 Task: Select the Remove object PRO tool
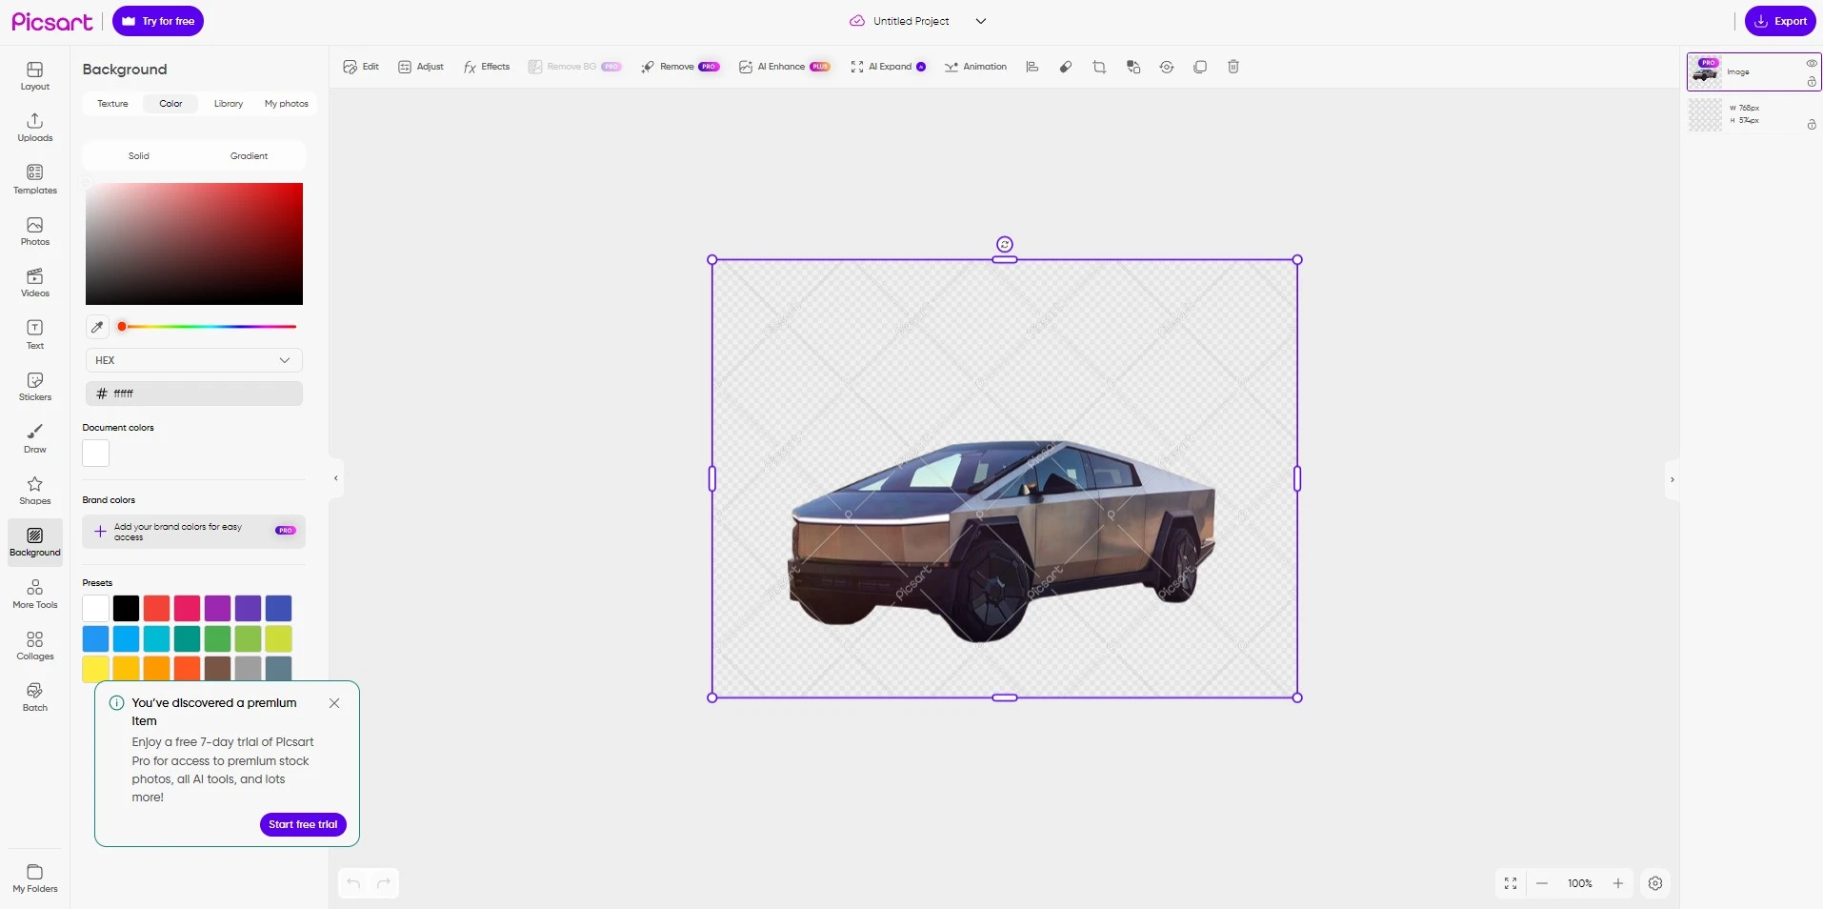click(680, 67)
